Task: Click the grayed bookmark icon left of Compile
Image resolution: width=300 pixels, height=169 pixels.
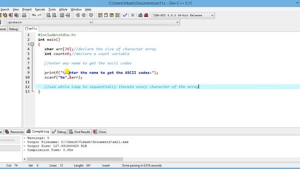Action: 91,15
